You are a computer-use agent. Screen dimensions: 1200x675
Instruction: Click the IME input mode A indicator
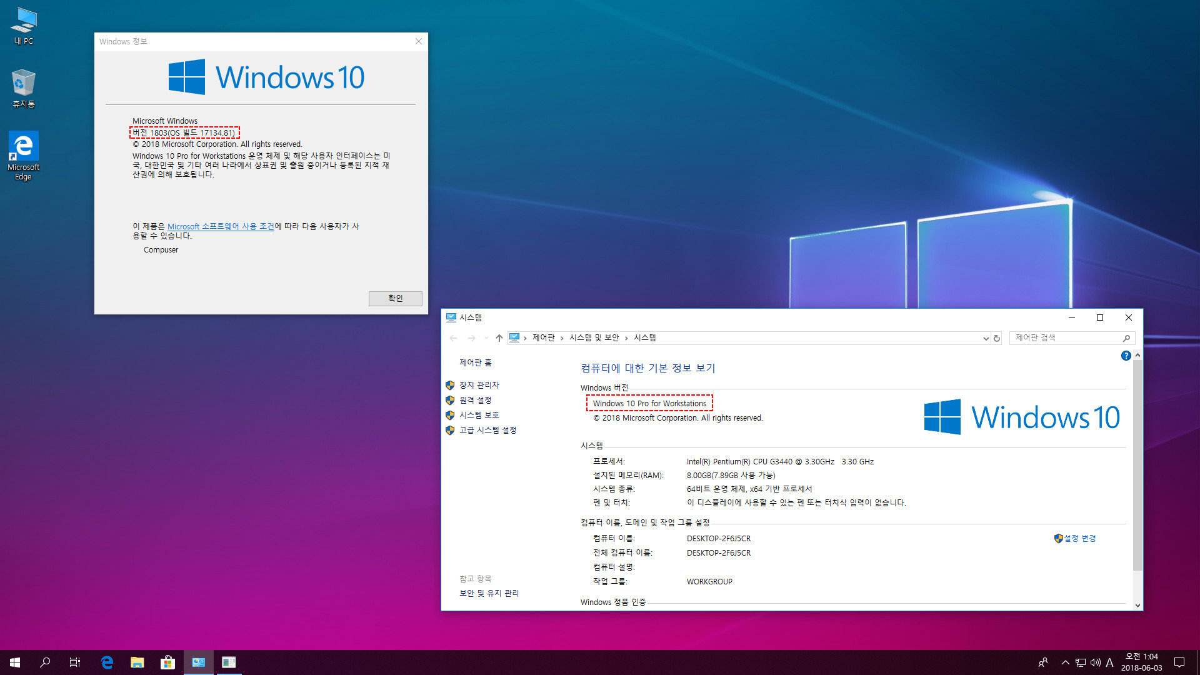point(1110,662)
